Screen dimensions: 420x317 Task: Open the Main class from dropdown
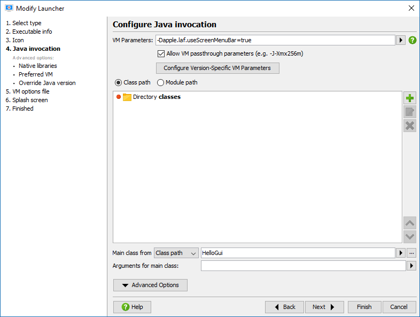[176, 253]
